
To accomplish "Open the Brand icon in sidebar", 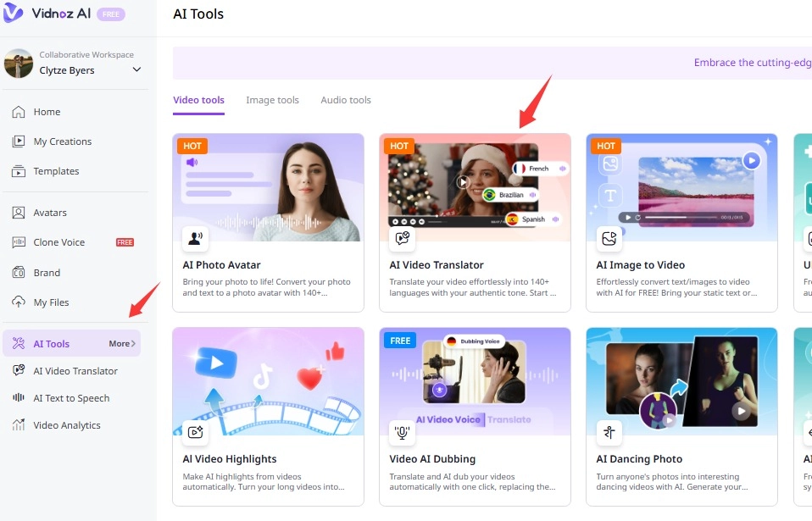I will point(18,273).
